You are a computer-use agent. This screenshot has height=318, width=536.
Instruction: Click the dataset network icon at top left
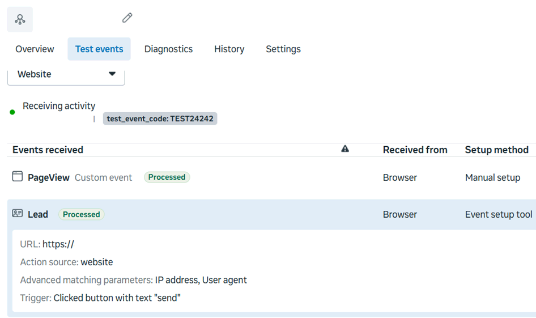click(x=20, y=19)
